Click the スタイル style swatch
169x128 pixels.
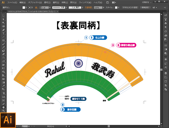coord(116,8)
